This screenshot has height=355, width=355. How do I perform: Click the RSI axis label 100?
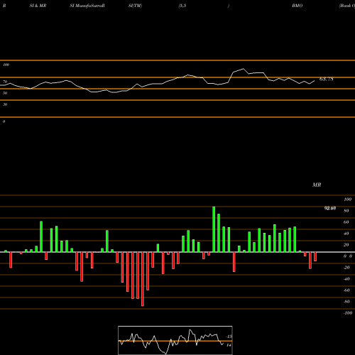pyautogui.click(x=6, y=65)
